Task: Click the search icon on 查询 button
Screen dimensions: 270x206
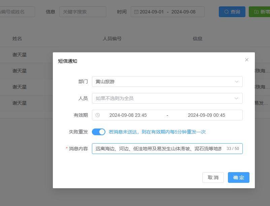Action: click(227, 12)
